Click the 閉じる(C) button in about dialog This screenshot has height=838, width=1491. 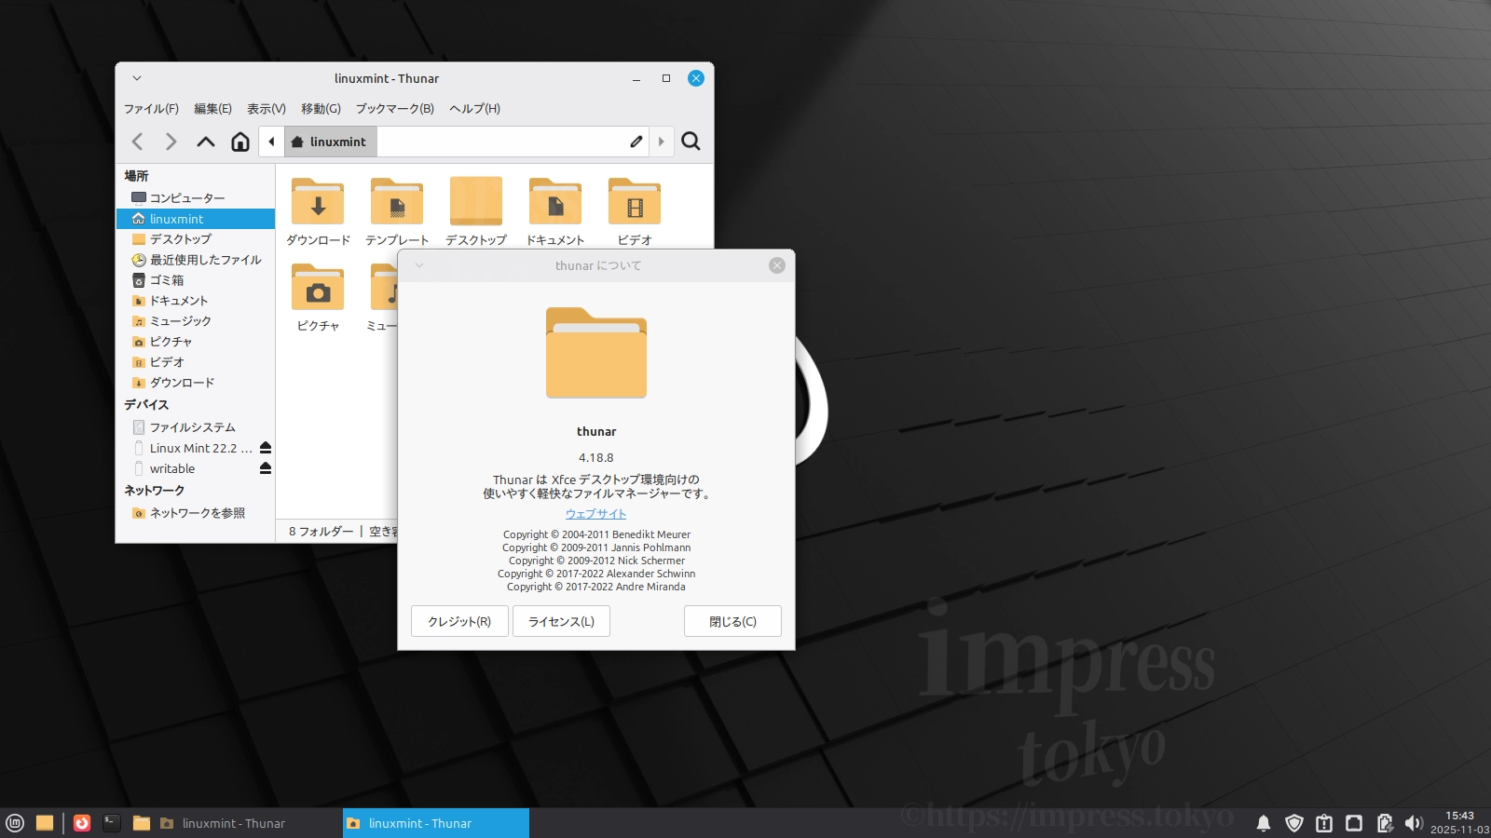[732, 621]
